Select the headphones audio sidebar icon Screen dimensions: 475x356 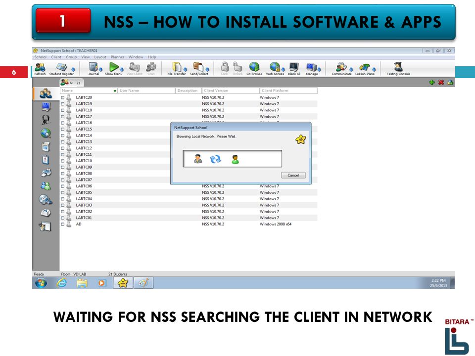46,120
